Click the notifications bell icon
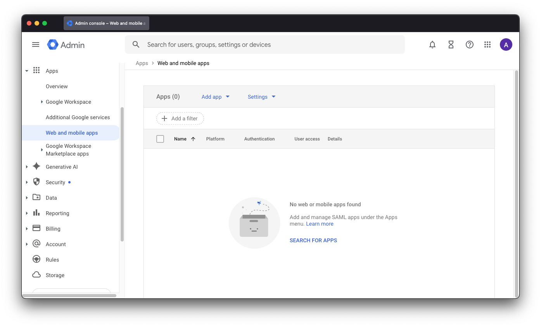Screen dimensions: 541x327 tap(432, 45)
